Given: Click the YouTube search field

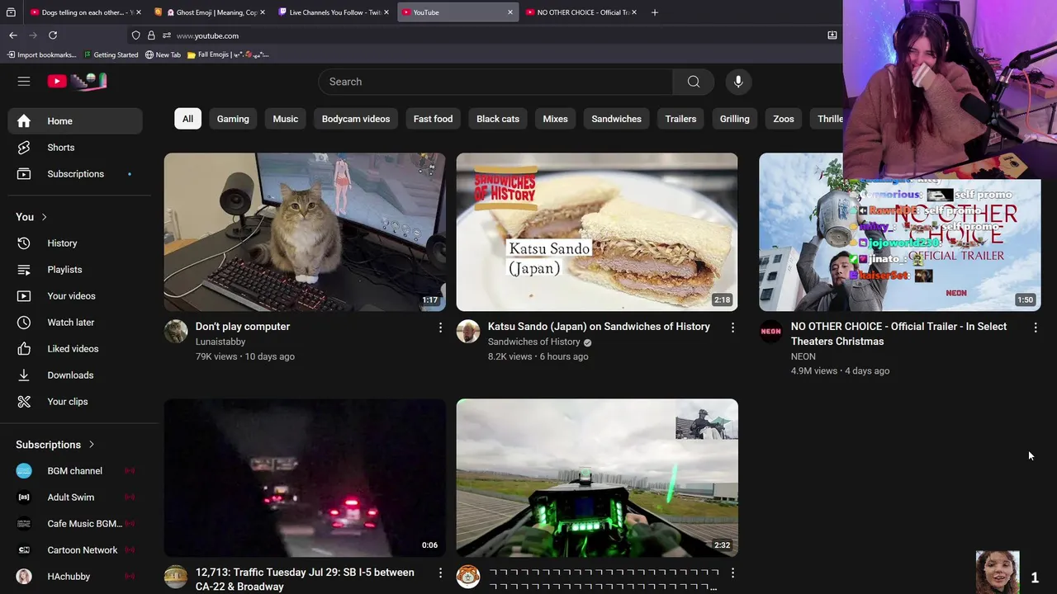Looking at the screenshot, I should 495,82.
